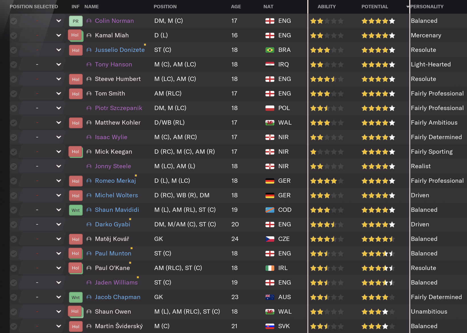Click the England flag in Tom Smith's row
Viewport: 467px width, 333px height.
pyautogui.click(x=270, y=94)
